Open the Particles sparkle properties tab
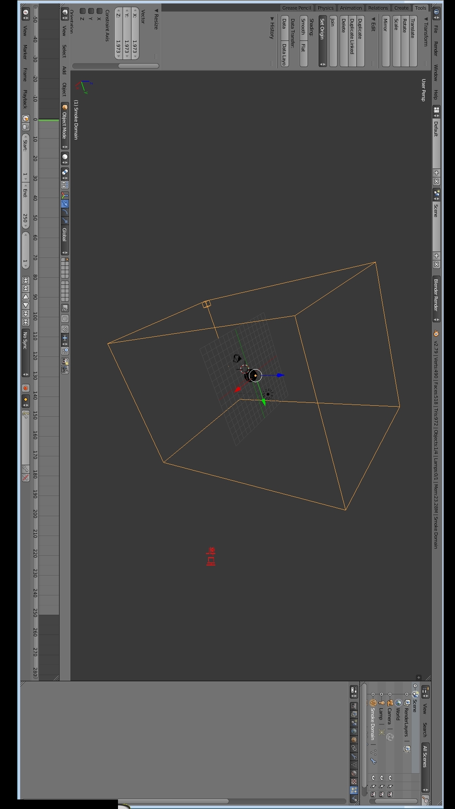455x809 pixels. pyautogui.click(x=354, y=790)
